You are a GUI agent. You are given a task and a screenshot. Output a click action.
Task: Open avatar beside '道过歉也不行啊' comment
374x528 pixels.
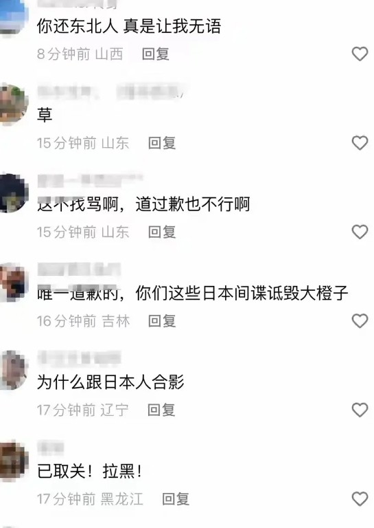click(14, 193)
